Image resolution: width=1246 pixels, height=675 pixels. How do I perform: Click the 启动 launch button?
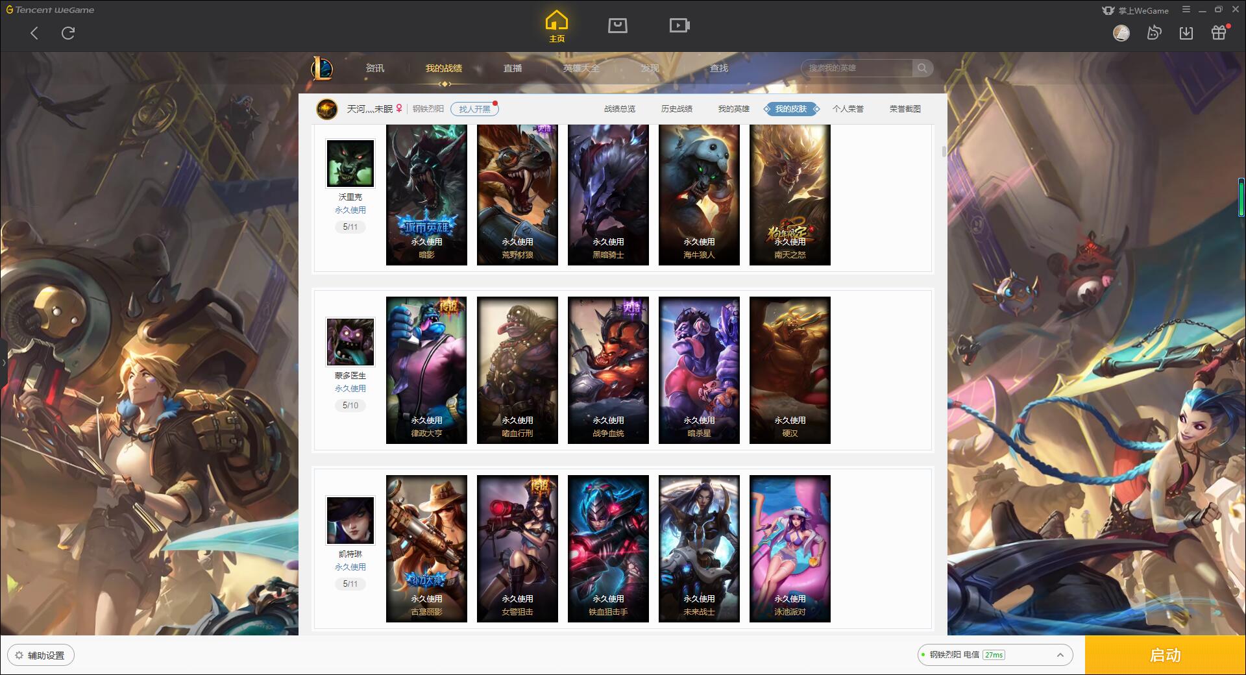point(1165,655)
